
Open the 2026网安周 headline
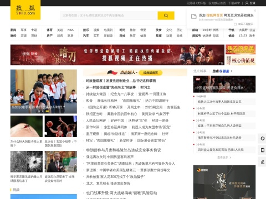tap(154, 107)
